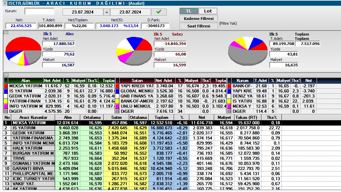Sort main table by Takas (RT) column
The image size is (341, 192).
click(248, 118)
